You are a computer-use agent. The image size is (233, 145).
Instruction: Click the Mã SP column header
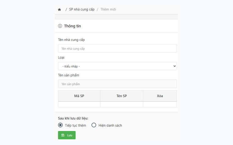(x=79, y=96)
